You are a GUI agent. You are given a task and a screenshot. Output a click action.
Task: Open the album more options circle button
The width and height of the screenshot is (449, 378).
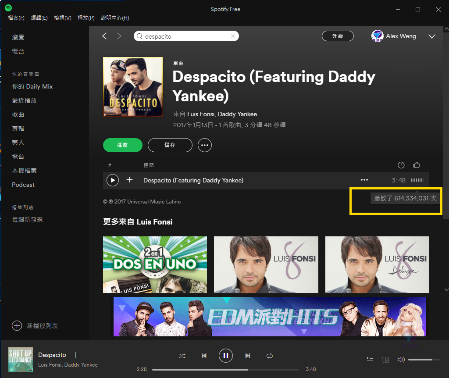tap(205, 145)
